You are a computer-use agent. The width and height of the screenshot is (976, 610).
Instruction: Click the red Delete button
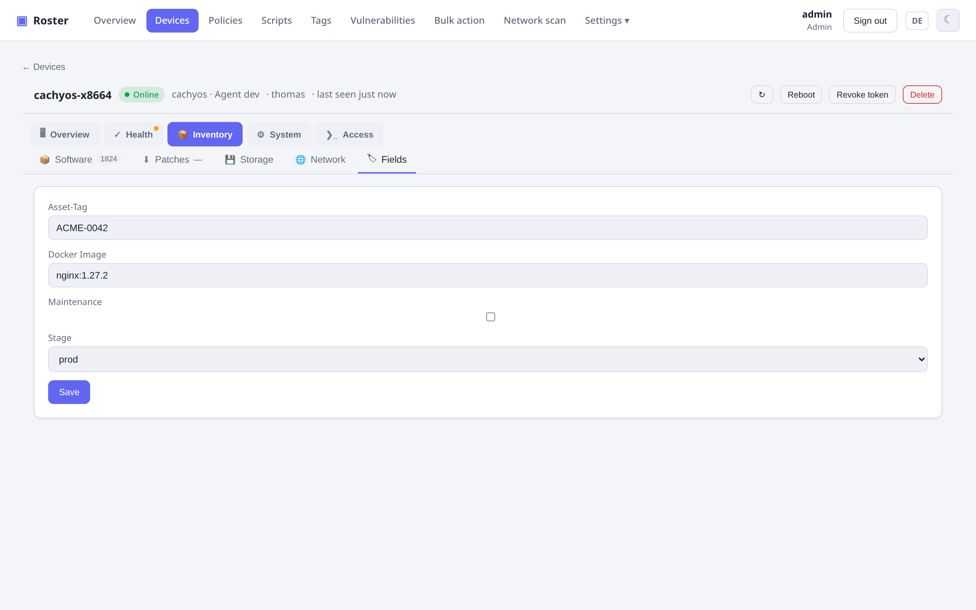[922, 95]
